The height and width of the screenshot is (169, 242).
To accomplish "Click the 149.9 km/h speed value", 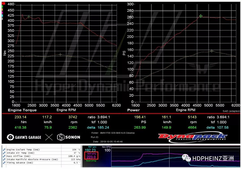I will click(166, 127).
